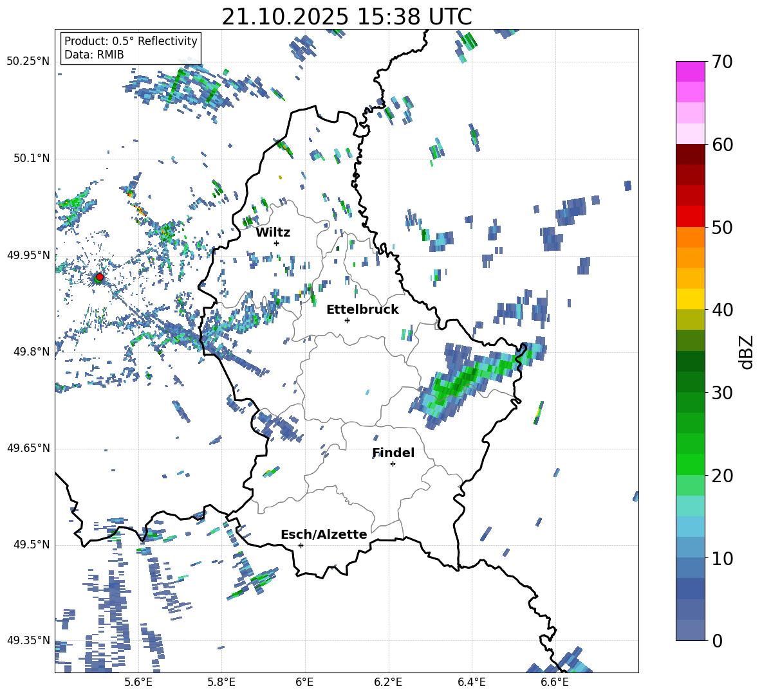
Task: Click the Esch/Alzette city label
Action: [324, 534]
